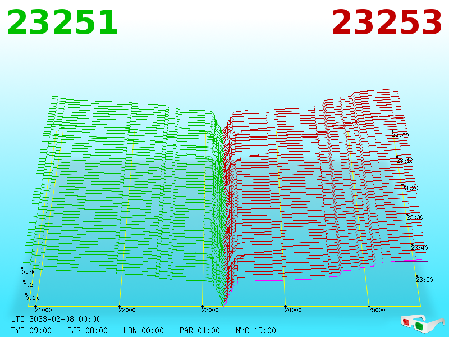Click the PAR 01:00 clock

click(200, 330)
